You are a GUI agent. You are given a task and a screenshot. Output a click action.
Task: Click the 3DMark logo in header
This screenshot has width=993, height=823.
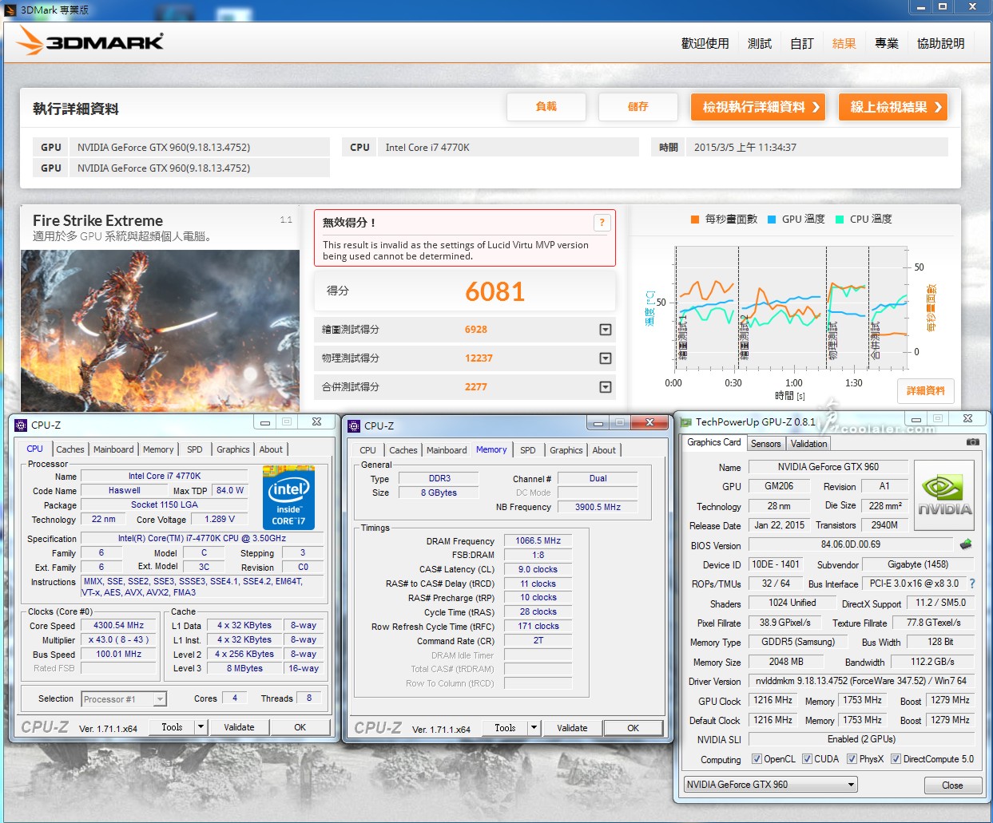90,41
